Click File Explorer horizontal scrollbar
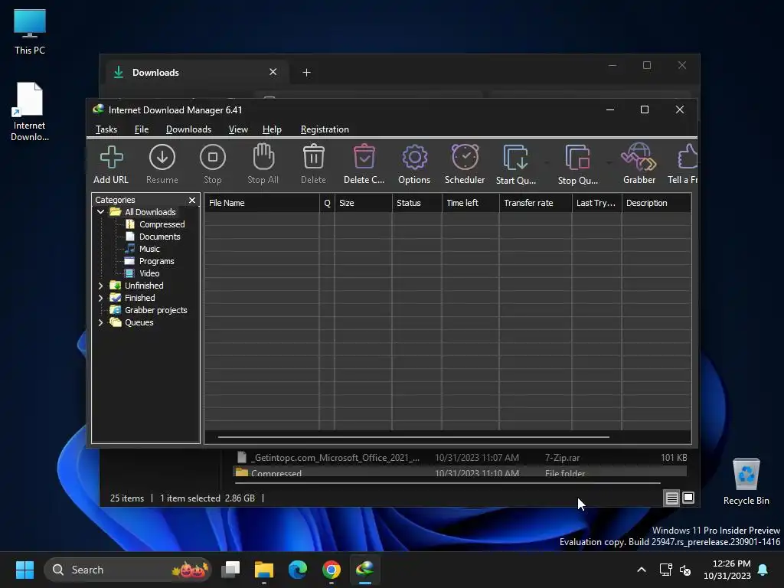784x588 pixels. 447,483
